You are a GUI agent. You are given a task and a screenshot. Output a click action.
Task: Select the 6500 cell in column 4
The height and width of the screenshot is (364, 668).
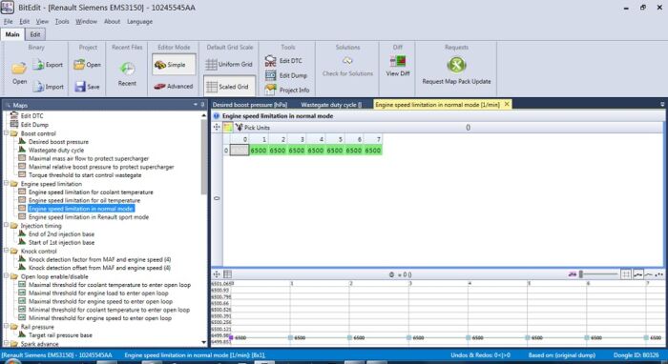point(316,151)
